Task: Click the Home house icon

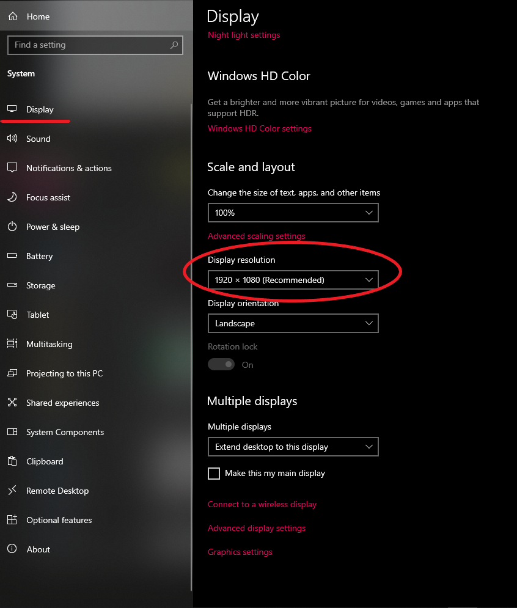Action: (13, 16)
